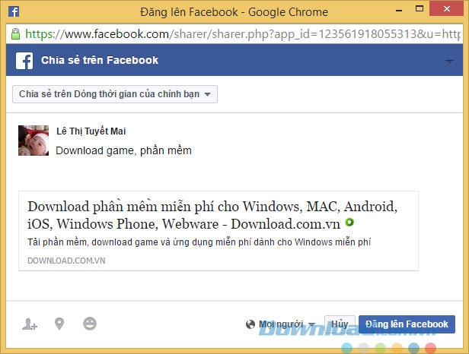Viewport: 469px width, 354px height.
Task: Click the 'Đăng lên Facebook' button
Action: 407,324
